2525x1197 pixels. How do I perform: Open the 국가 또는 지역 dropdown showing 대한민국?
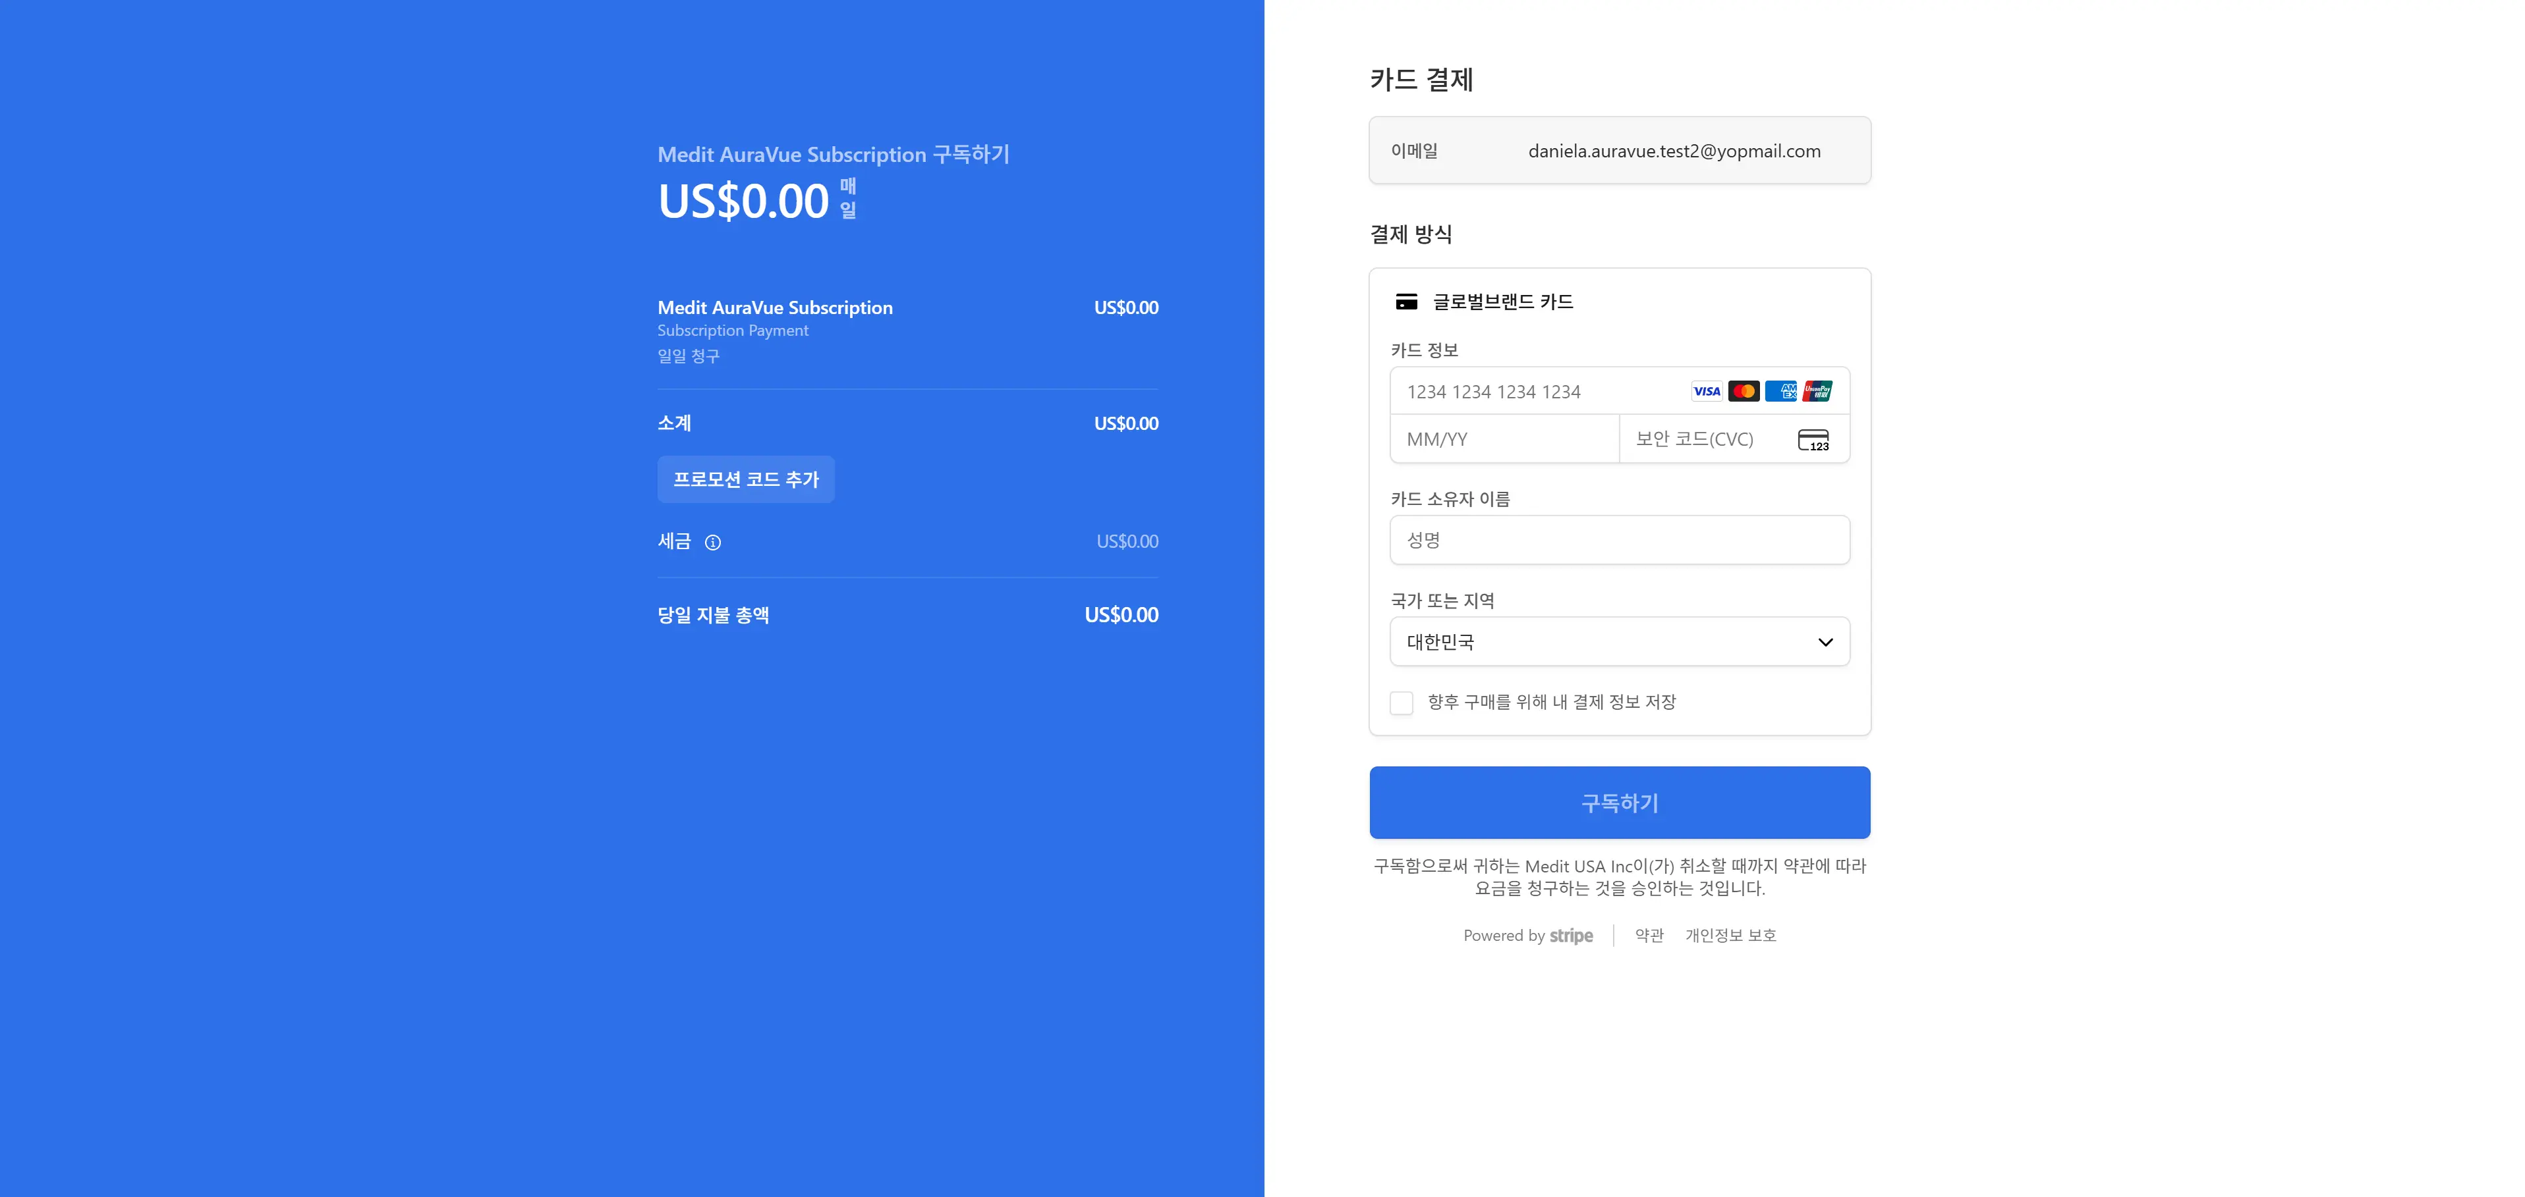(1619, 641)
